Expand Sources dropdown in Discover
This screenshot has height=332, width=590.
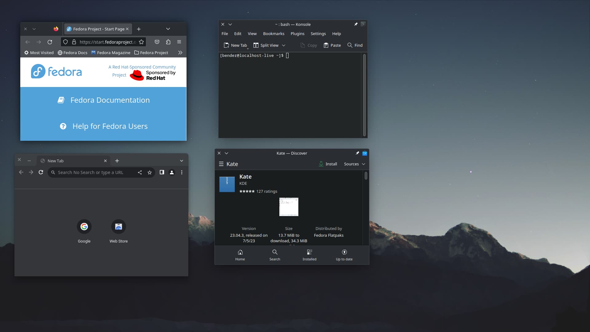click(x=355, y=164)
